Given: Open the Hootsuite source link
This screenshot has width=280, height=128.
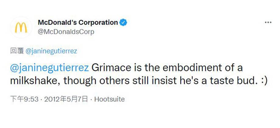Looking at the screenshot, I should point(110,99).
